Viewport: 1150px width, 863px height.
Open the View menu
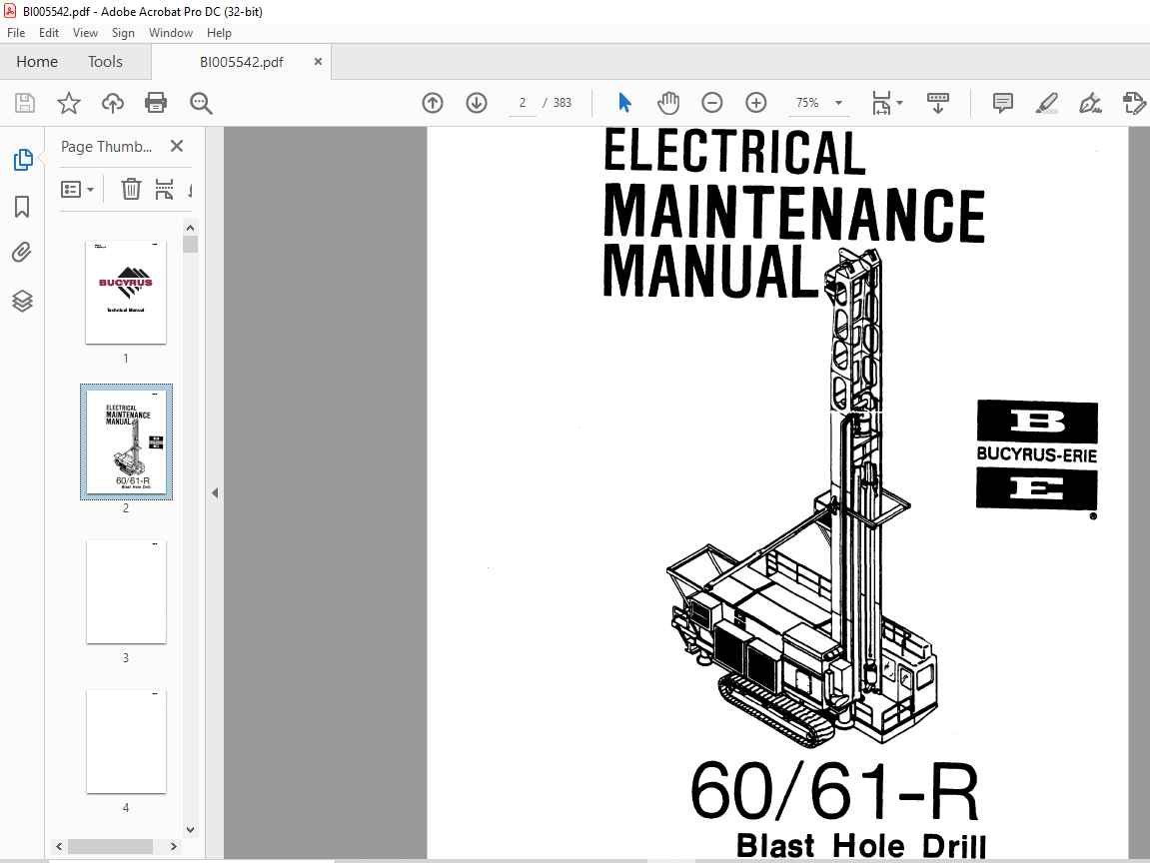(85, 33)
